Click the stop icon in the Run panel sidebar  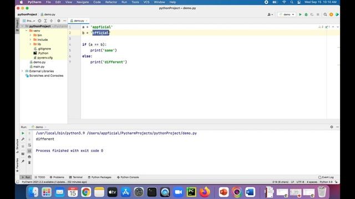coord(23,146)
